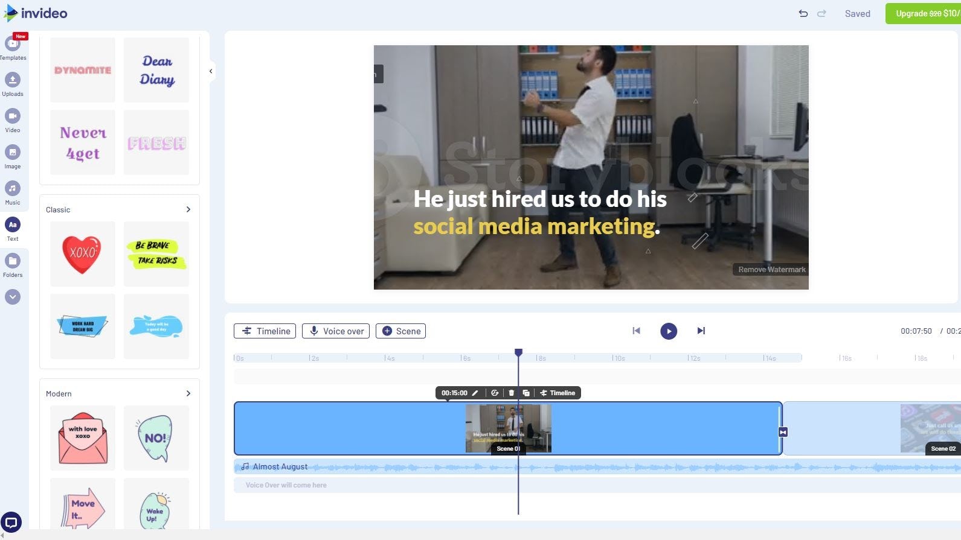
Task: Open the Music library in sidebar
Action: pyautogui.click(x=13, y=193)
